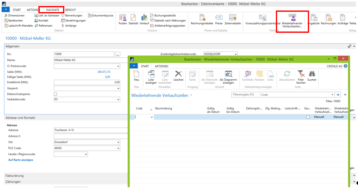Open Buchungsstatistik
358x188 pixels.
(163, 15)
